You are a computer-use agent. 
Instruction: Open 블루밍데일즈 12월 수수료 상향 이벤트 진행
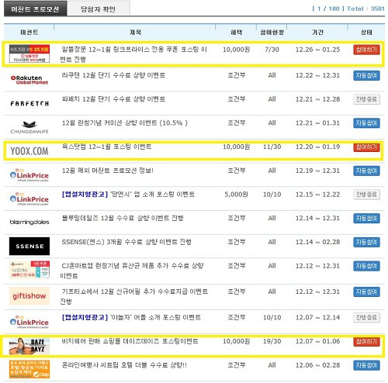click(x=123, y=218)
